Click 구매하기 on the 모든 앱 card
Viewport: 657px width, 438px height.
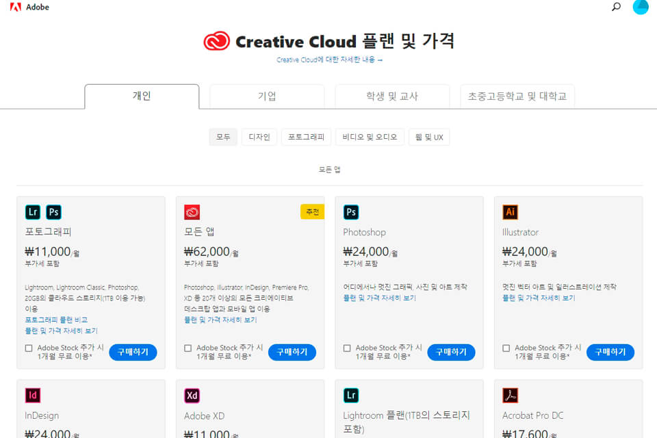(291, 352)
